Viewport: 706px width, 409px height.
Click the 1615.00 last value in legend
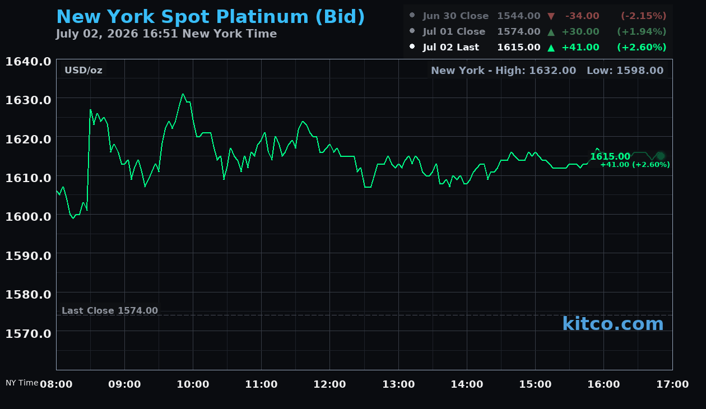tap(519, 48)
